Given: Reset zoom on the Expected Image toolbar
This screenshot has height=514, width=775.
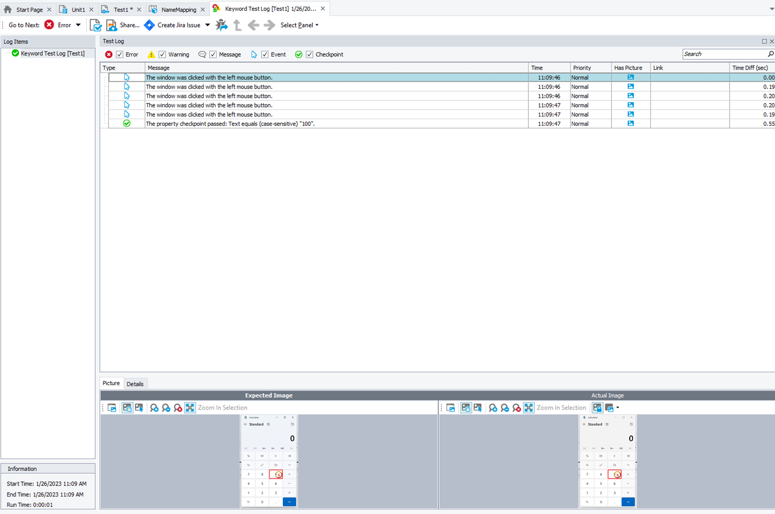Looking at the screenshot, I should pos(177,408).
